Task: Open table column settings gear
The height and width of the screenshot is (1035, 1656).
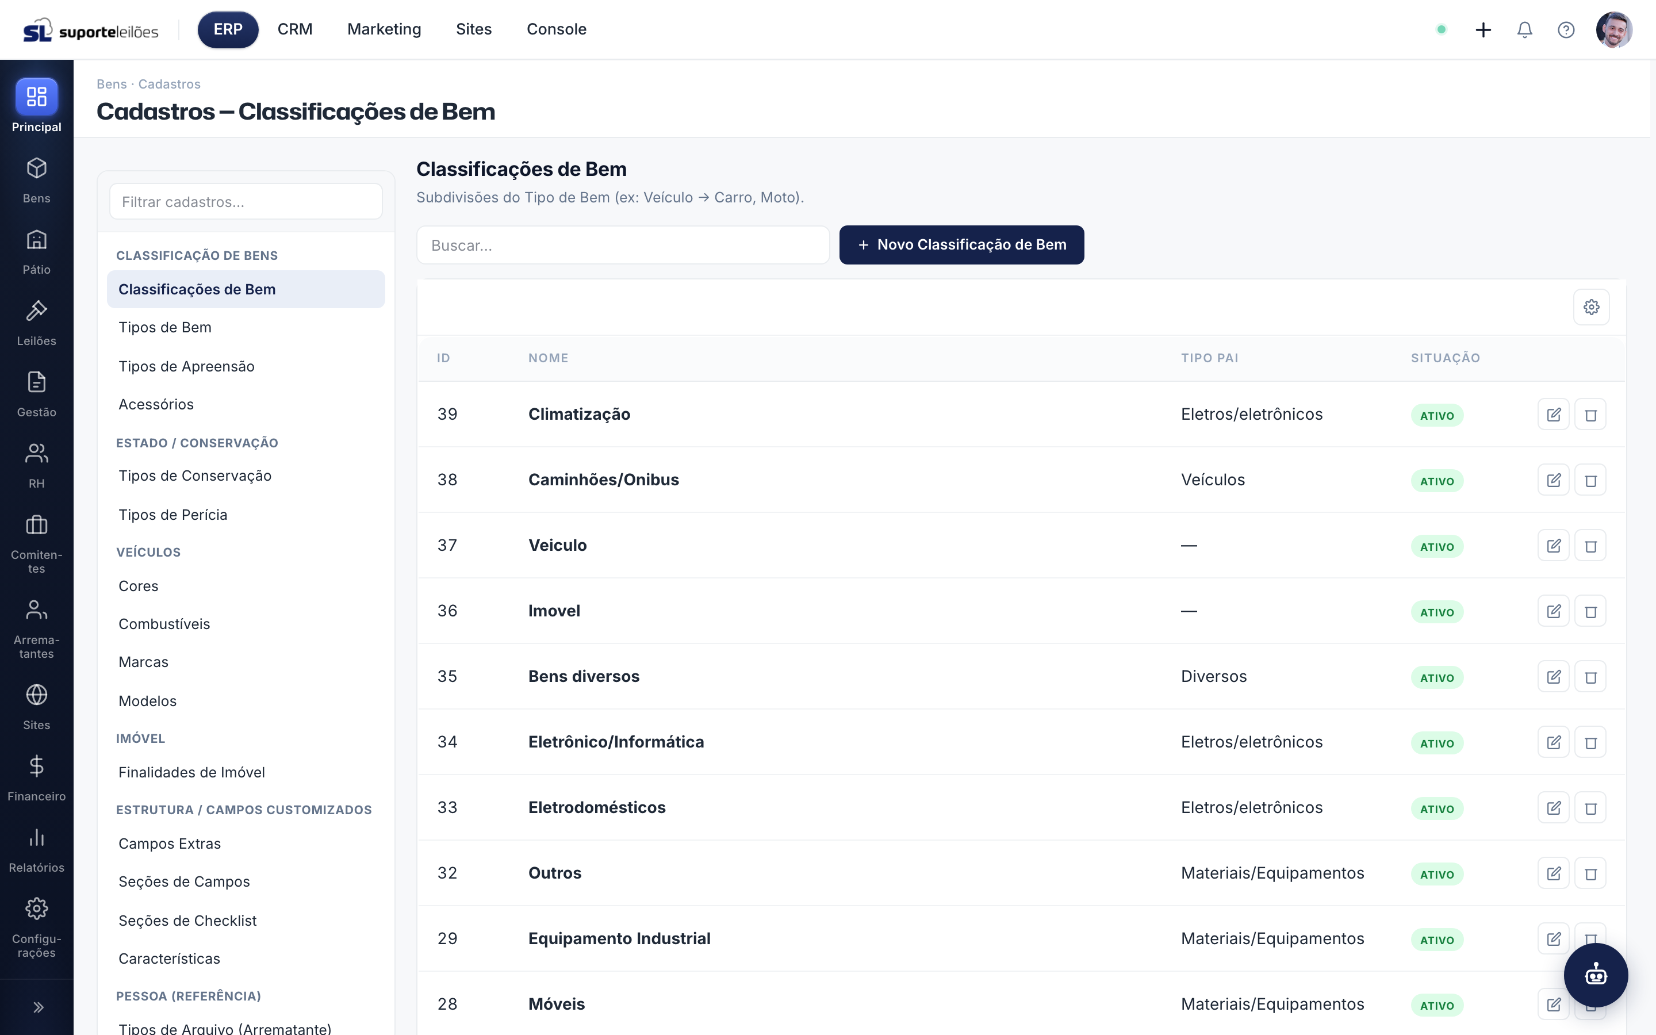Action: pos(1591,306)
